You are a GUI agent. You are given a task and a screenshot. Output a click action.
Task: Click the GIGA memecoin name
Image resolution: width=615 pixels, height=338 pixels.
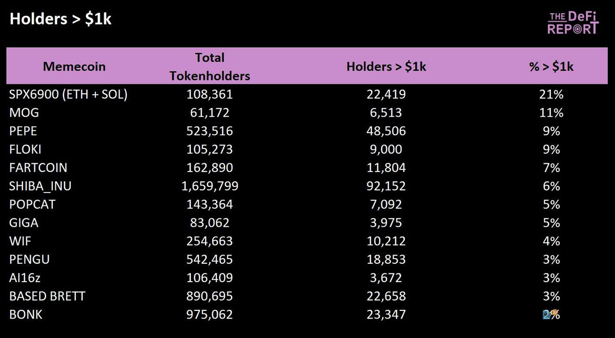24,223
